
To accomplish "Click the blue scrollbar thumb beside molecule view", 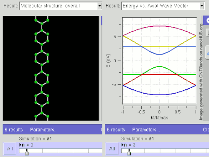I will 102,21.
